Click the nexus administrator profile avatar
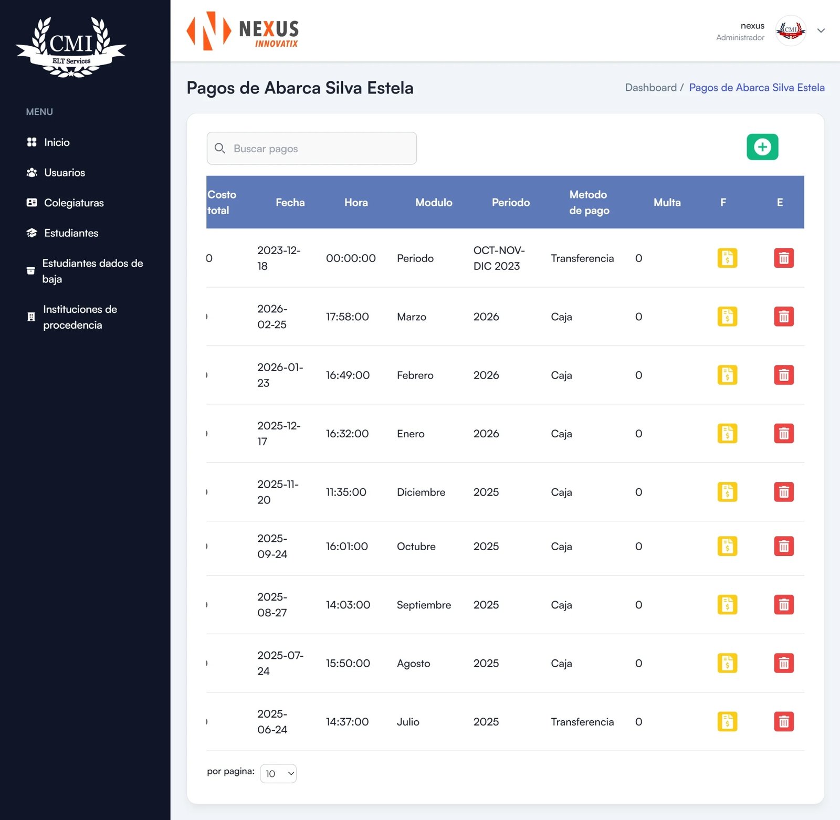Viewport: 840px width, 820px height. [790, 30]
